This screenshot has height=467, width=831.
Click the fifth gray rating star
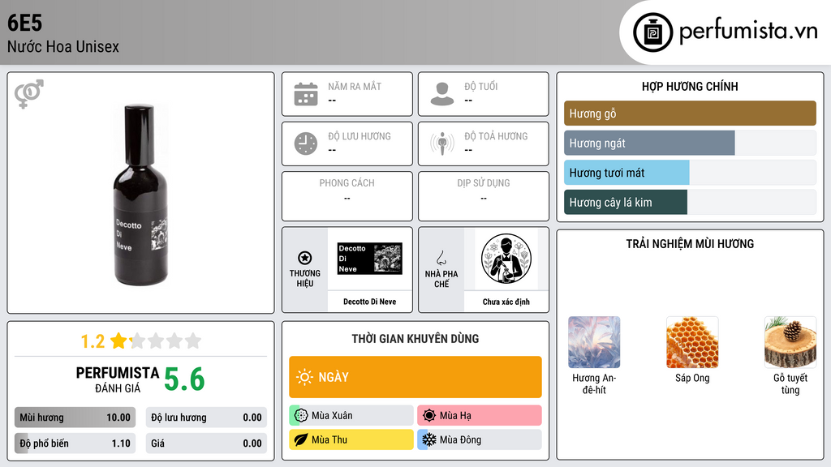[x=193, y=341]
